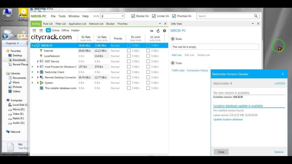
Task: Enable UL Limit for Internet row
Action: (x=148, y=51)
